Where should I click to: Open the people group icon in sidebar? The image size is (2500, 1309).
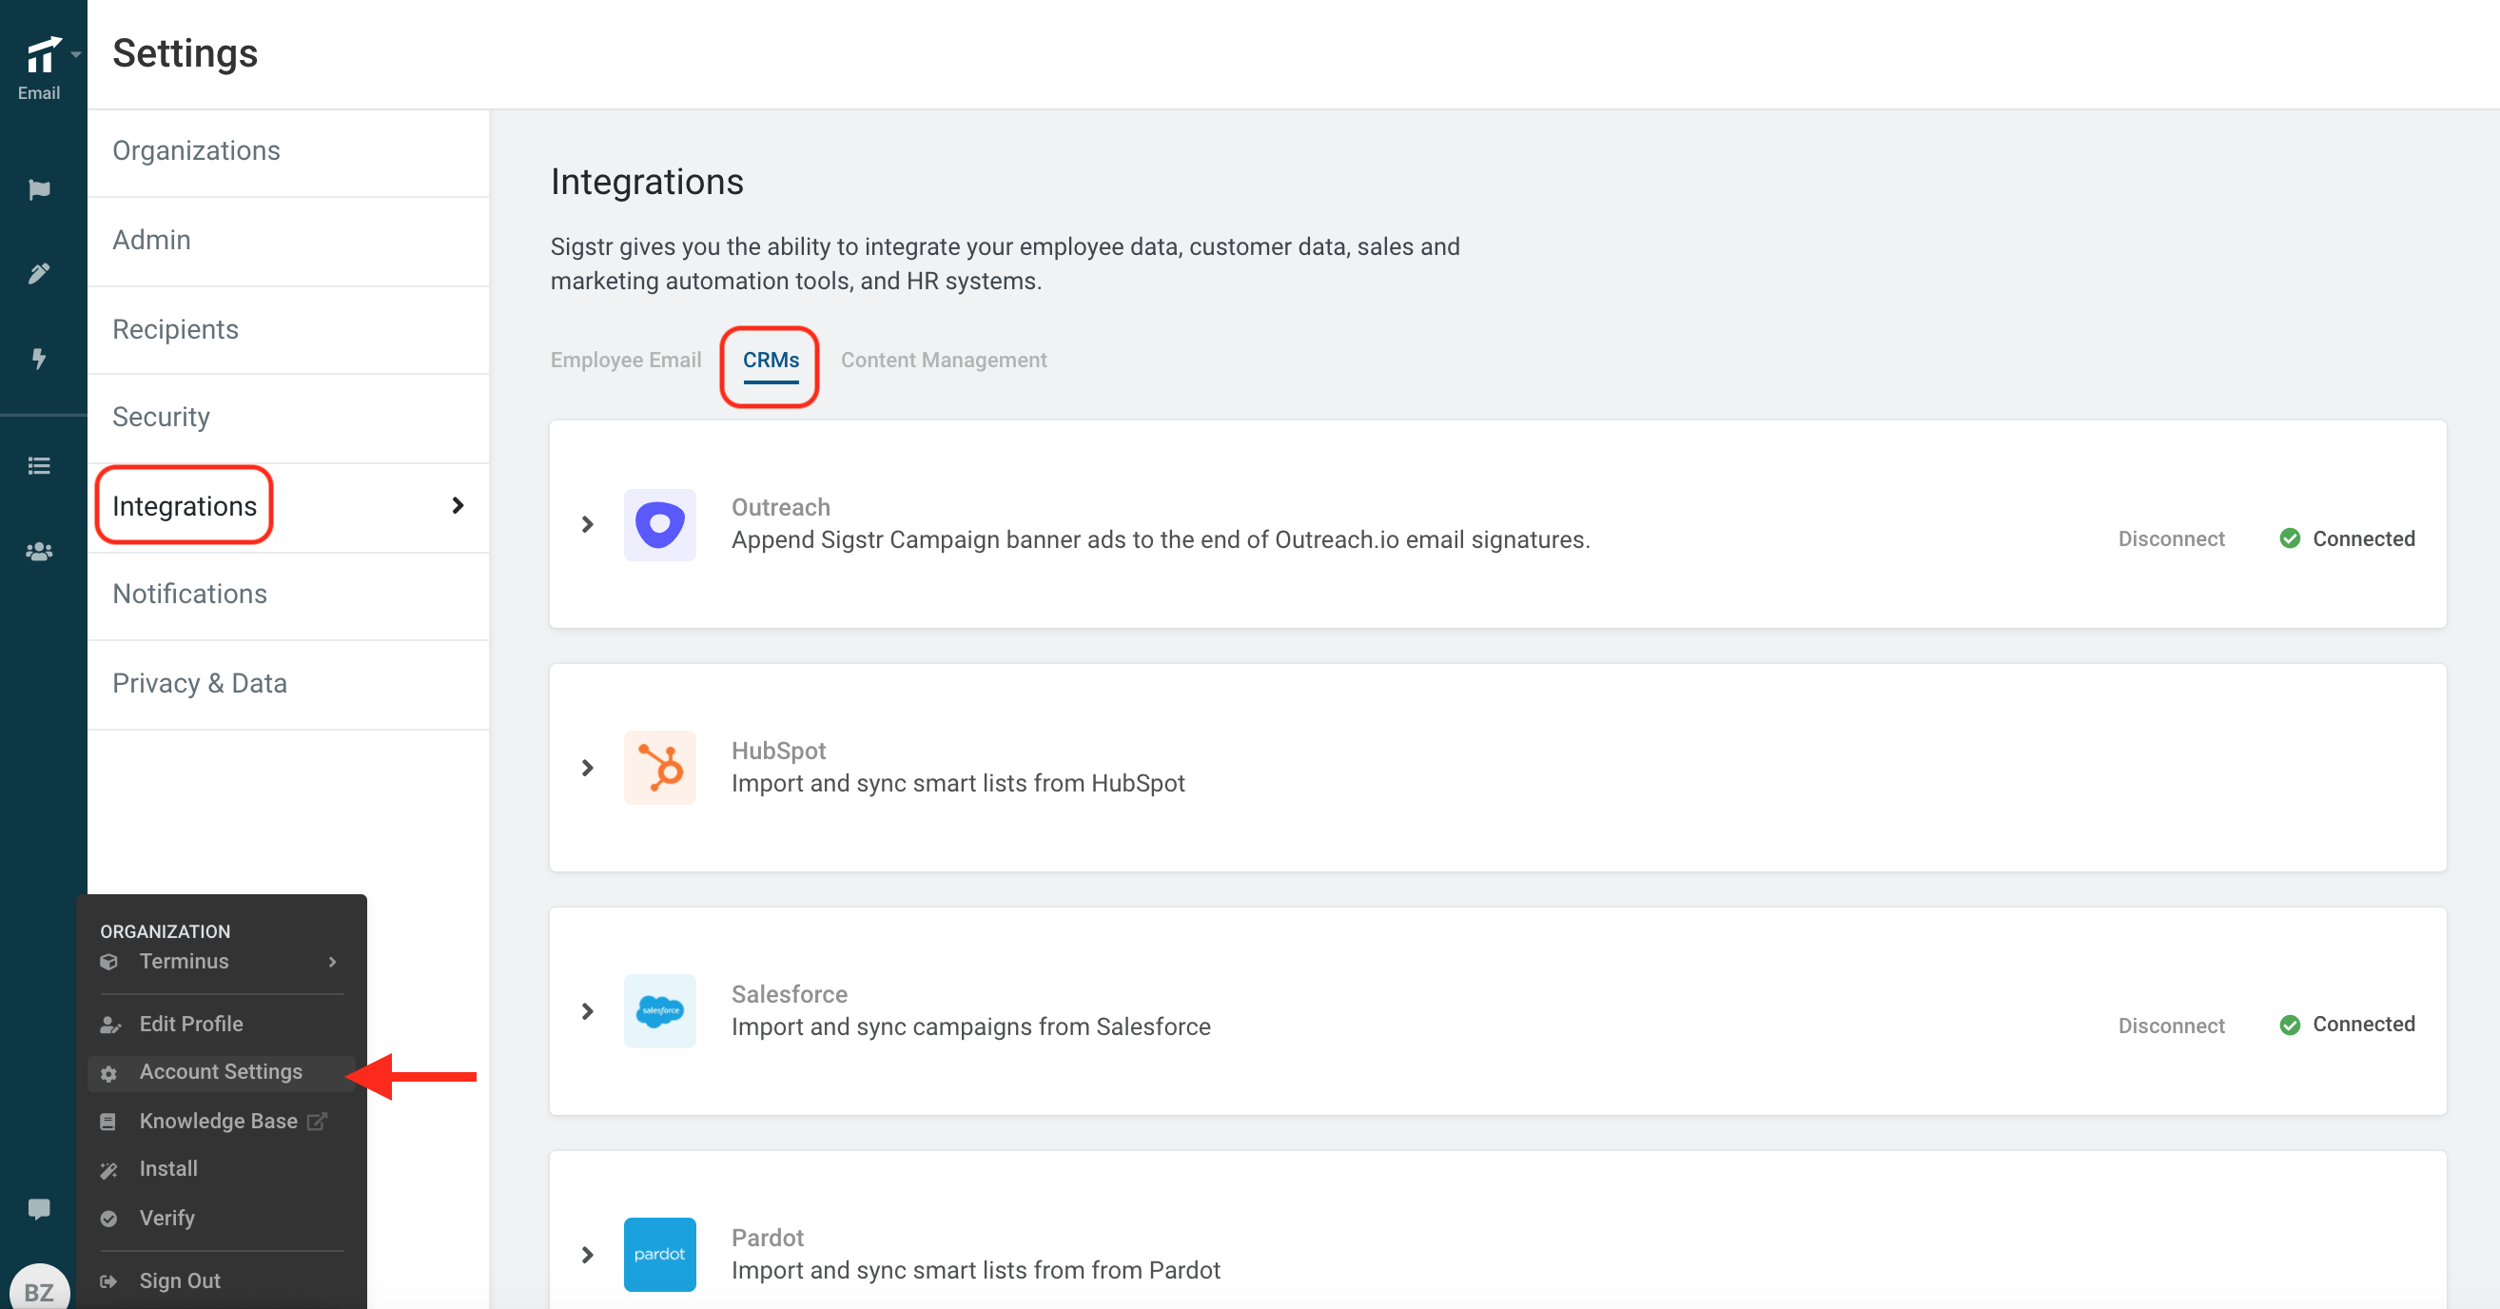click(x=39, y=551)
